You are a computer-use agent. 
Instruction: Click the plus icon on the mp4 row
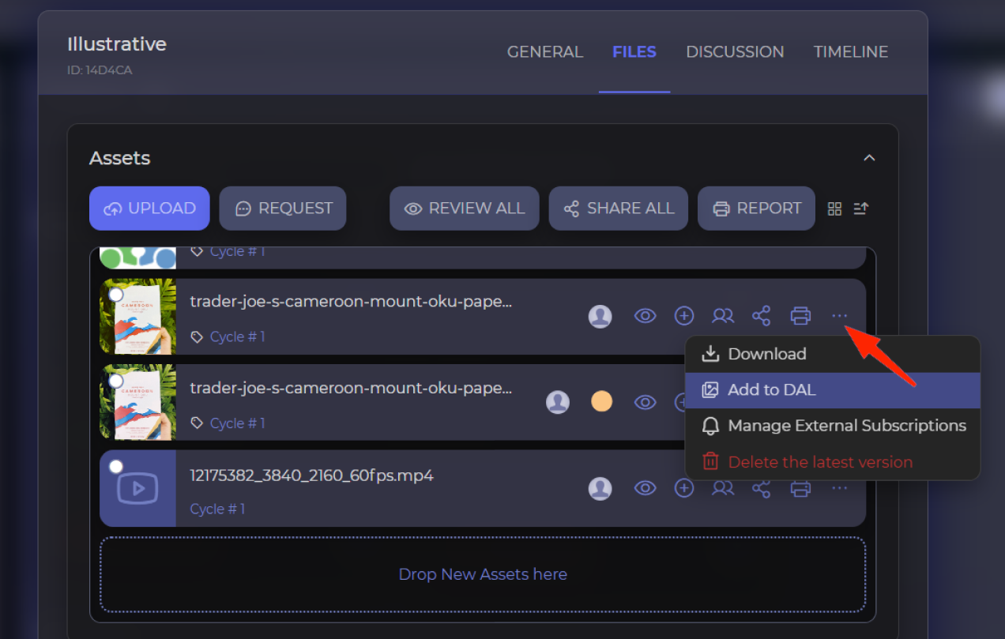[x=683, y=489]
